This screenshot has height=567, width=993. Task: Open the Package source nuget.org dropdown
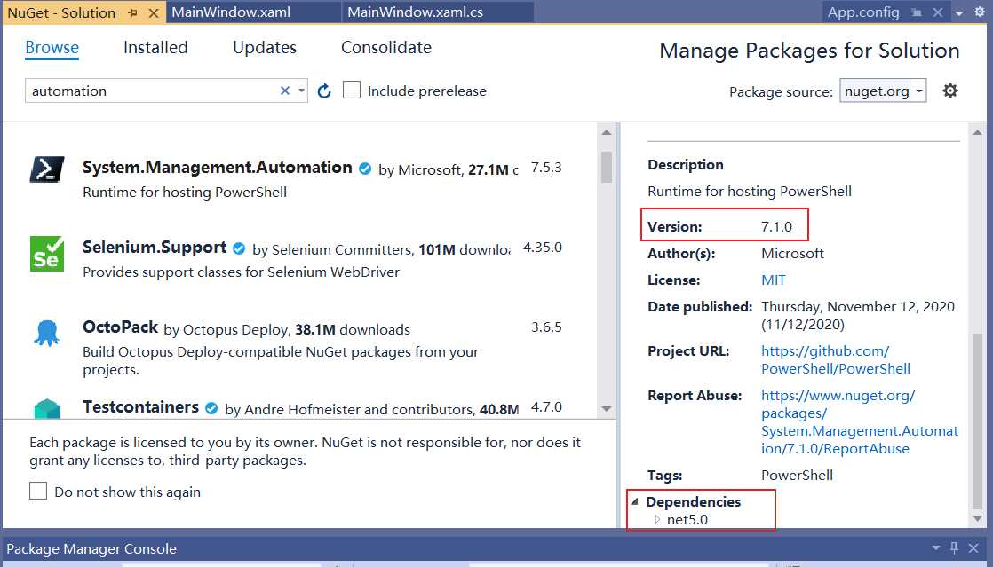point(883,91)
